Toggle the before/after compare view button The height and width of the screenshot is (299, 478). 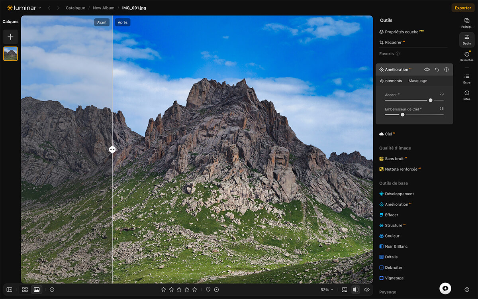(x=356, y=289)
